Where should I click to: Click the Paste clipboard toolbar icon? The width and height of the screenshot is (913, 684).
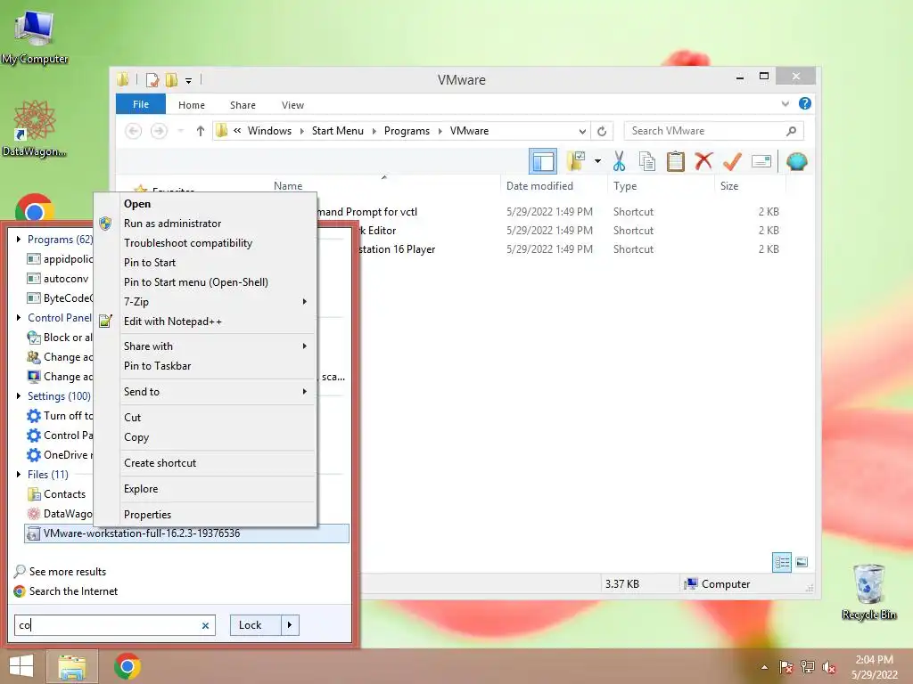click(x=676, y=162)
